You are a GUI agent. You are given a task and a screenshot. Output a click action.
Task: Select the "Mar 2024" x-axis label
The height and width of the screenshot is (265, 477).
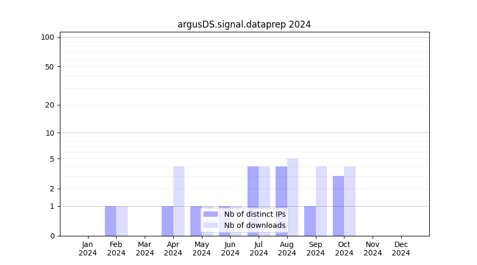(145, 249)
